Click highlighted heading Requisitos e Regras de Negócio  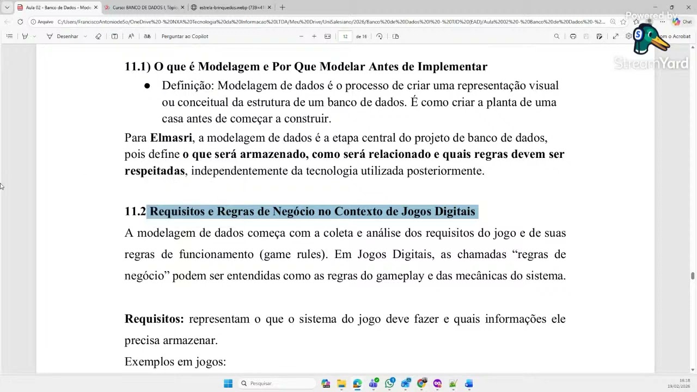[313, 211]
